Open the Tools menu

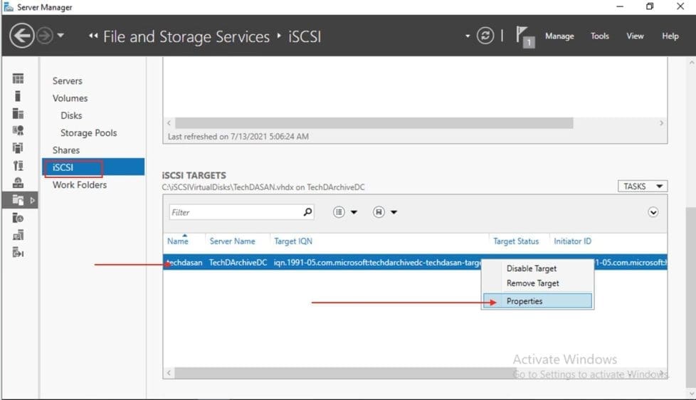(599, 36)
